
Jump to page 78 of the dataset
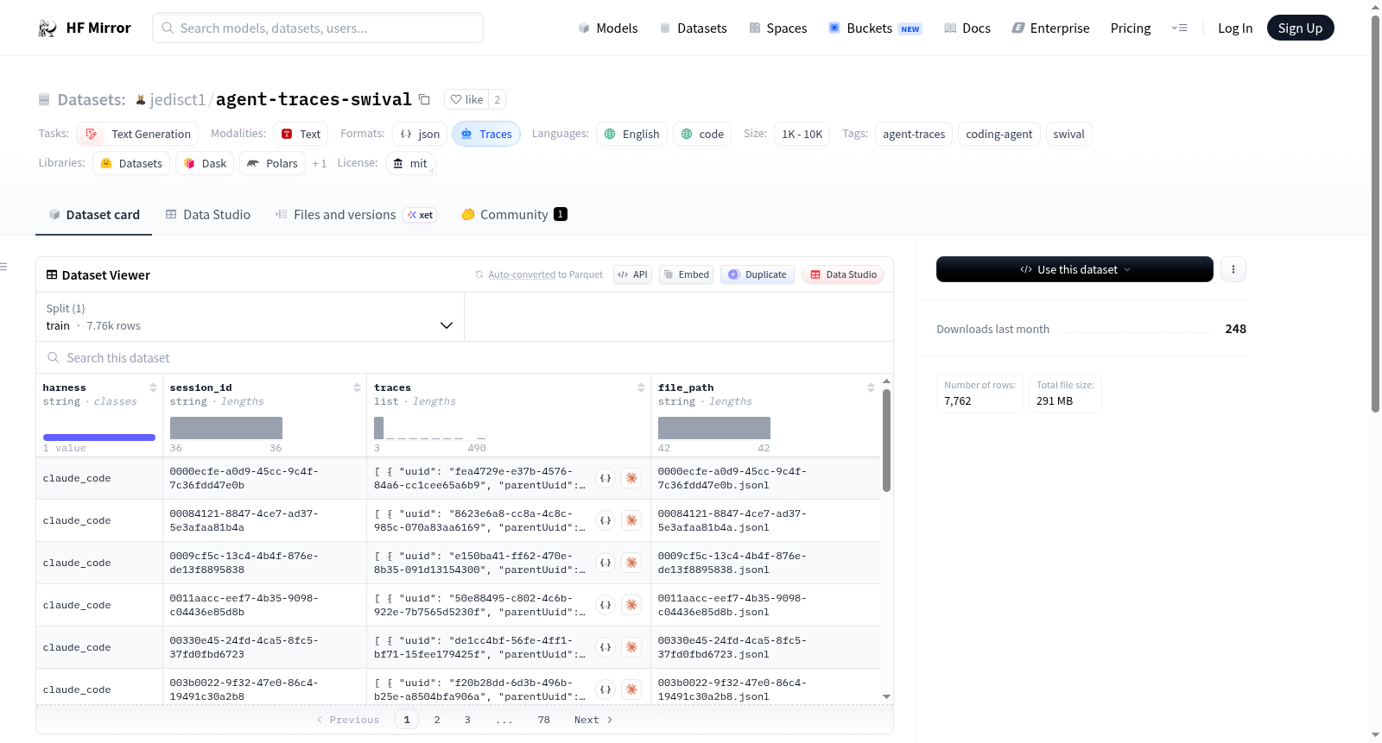543,720
